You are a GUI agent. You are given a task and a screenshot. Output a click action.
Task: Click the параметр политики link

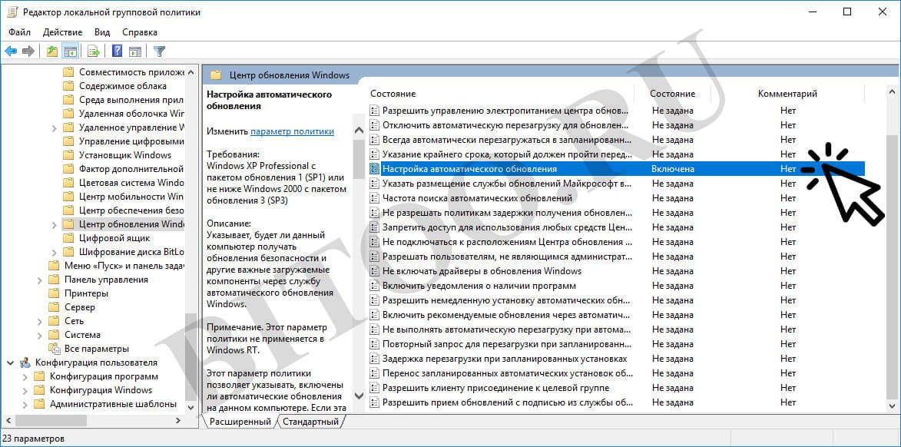[x=292, y=131]
